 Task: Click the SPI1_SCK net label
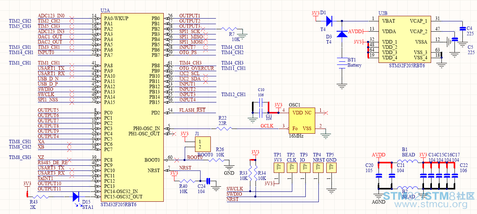coord(190,32)
